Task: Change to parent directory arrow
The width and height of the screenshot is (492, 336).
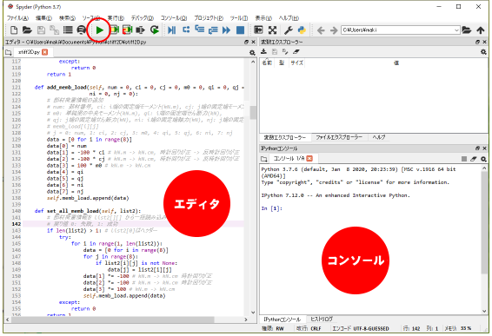Action: [481, 30]
